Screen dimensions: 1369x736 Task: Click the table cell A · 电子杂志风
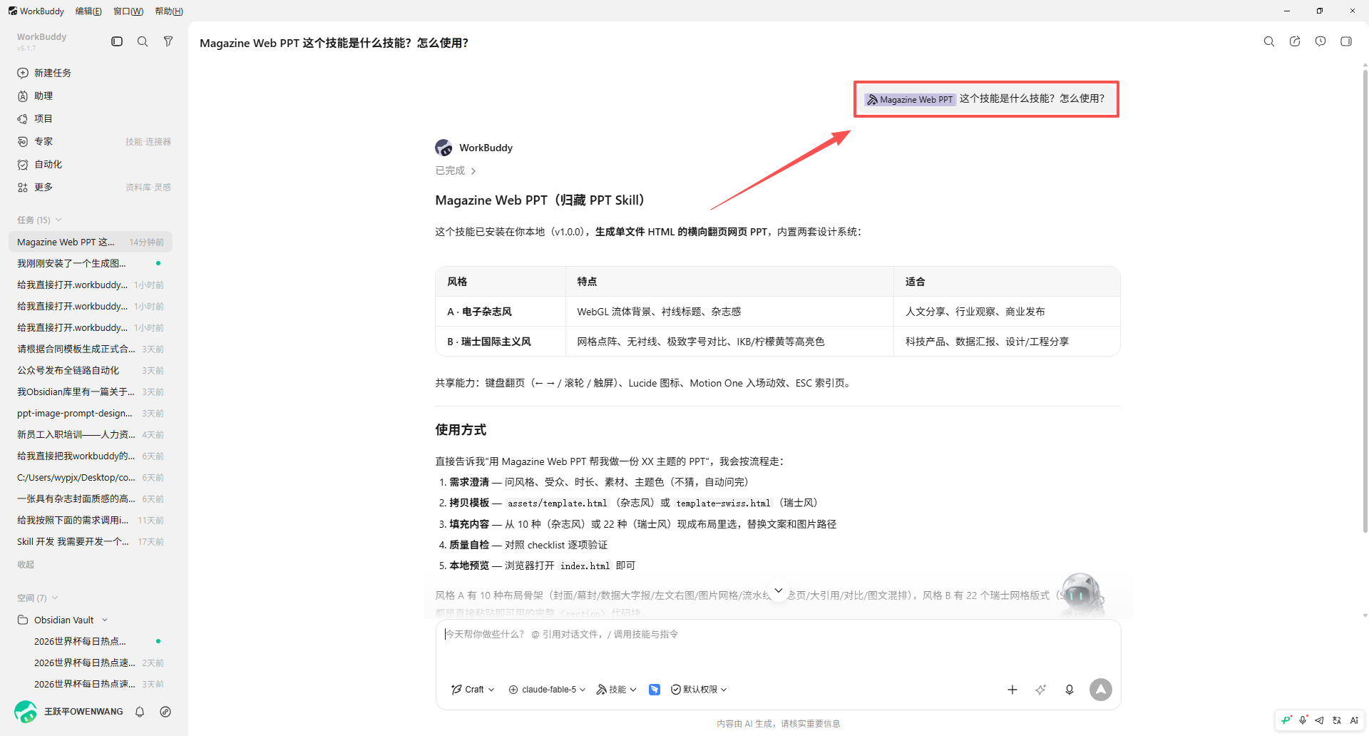pyautogui.click(x=501, y=312)
